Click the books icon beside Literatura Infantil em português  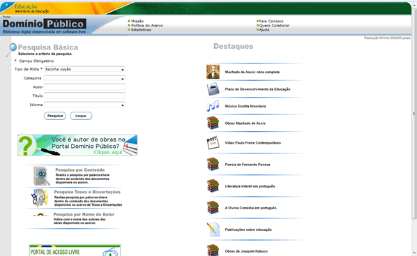click(x=213, y=186)
